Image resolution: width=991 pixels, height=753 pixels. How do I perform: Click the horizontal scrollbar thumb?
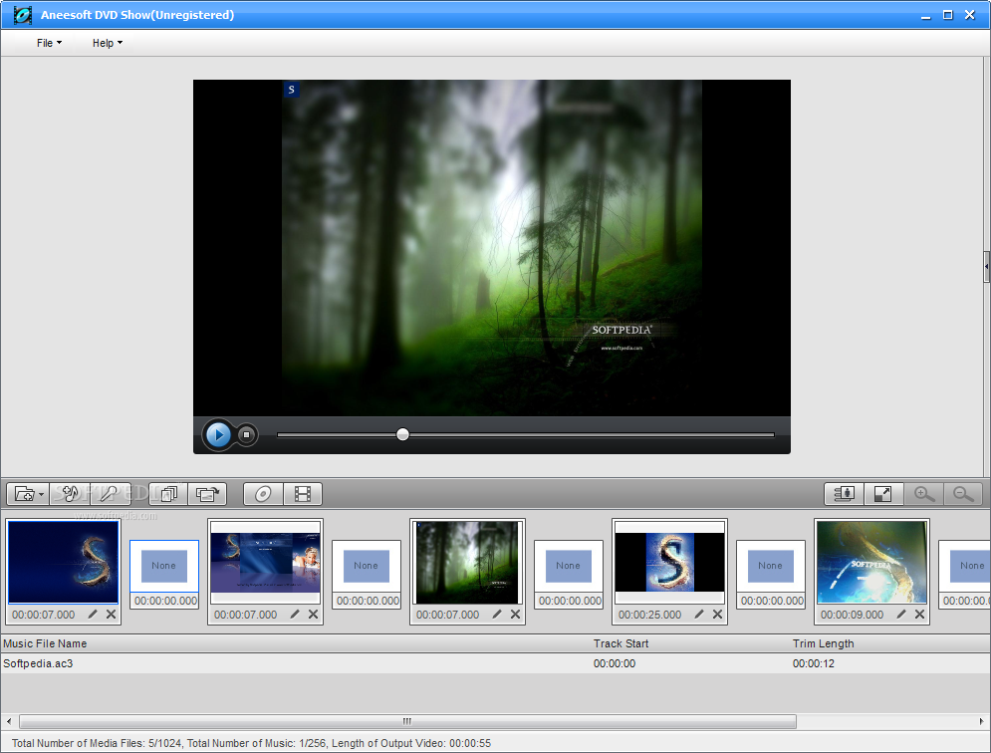[407, 721]
